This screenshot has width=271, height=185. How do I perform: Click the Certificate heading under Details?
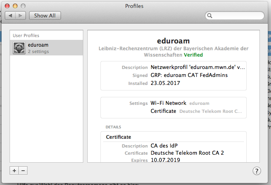[x=118, y=137]
